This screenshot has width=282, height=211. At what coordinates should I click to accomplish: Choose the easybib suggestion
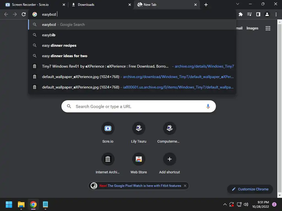tap(132, 35)
